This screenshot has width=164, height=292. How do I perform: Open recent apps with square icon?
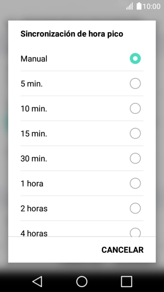(x=126, y=281)
